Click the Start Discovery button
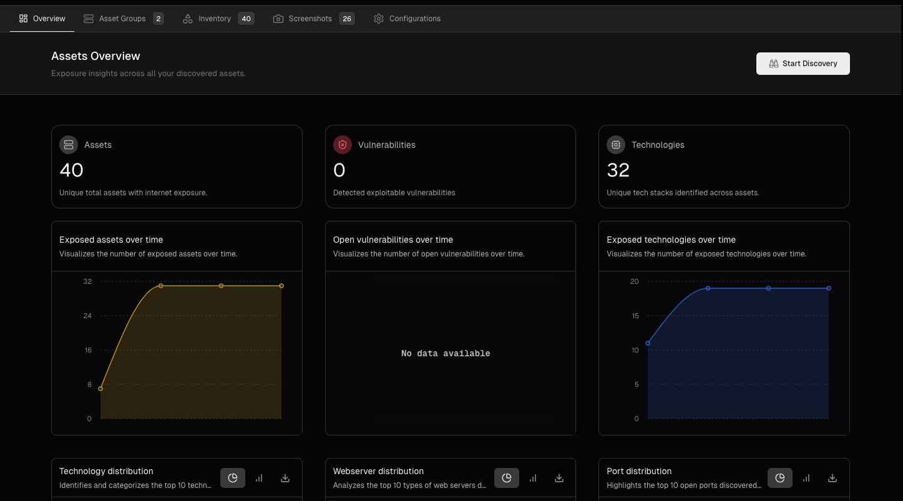 tap(803, 64)
